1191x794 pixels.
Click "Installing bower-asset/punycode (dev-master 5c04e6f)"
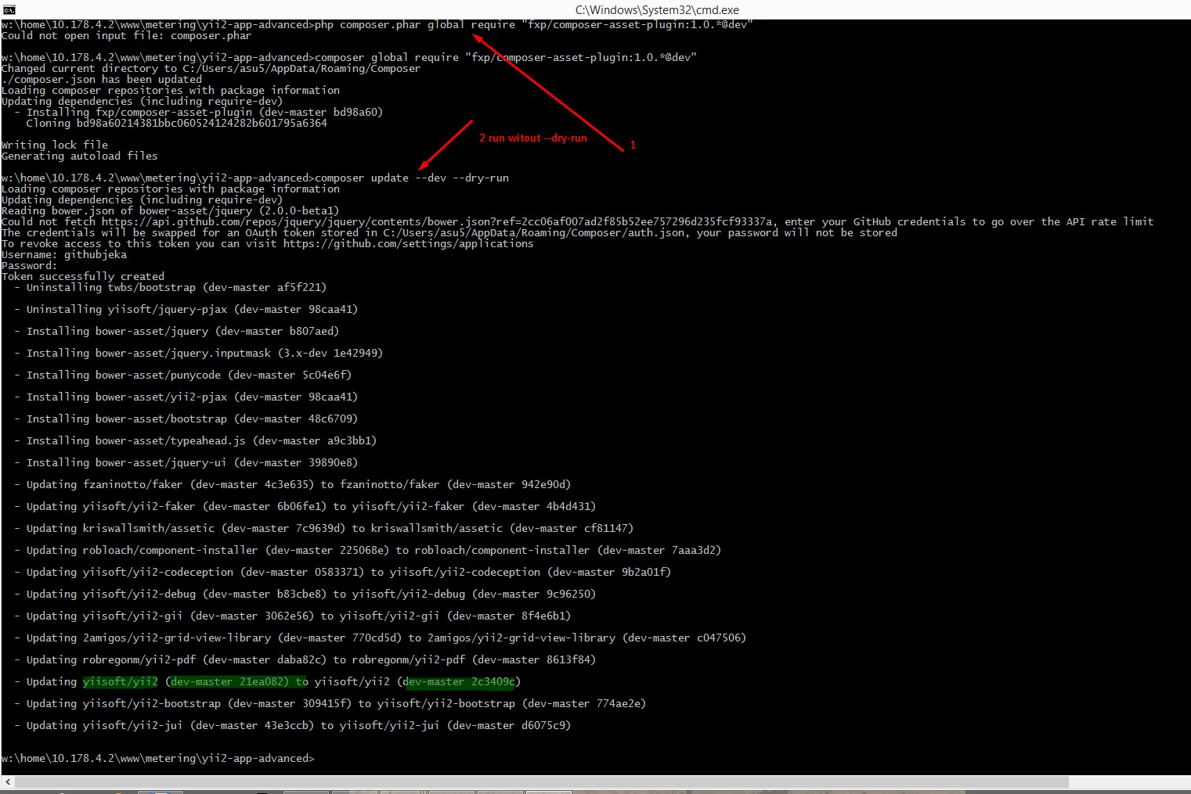(189, 375)
